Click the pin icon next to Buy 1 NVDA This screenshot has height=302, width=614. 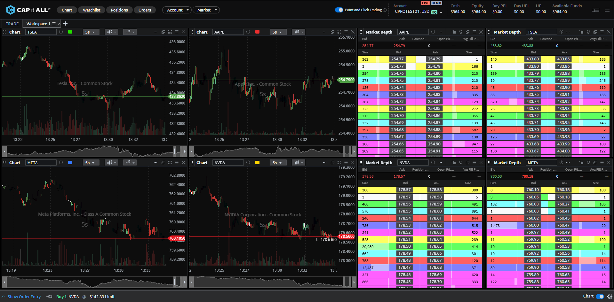pos(50,297)
